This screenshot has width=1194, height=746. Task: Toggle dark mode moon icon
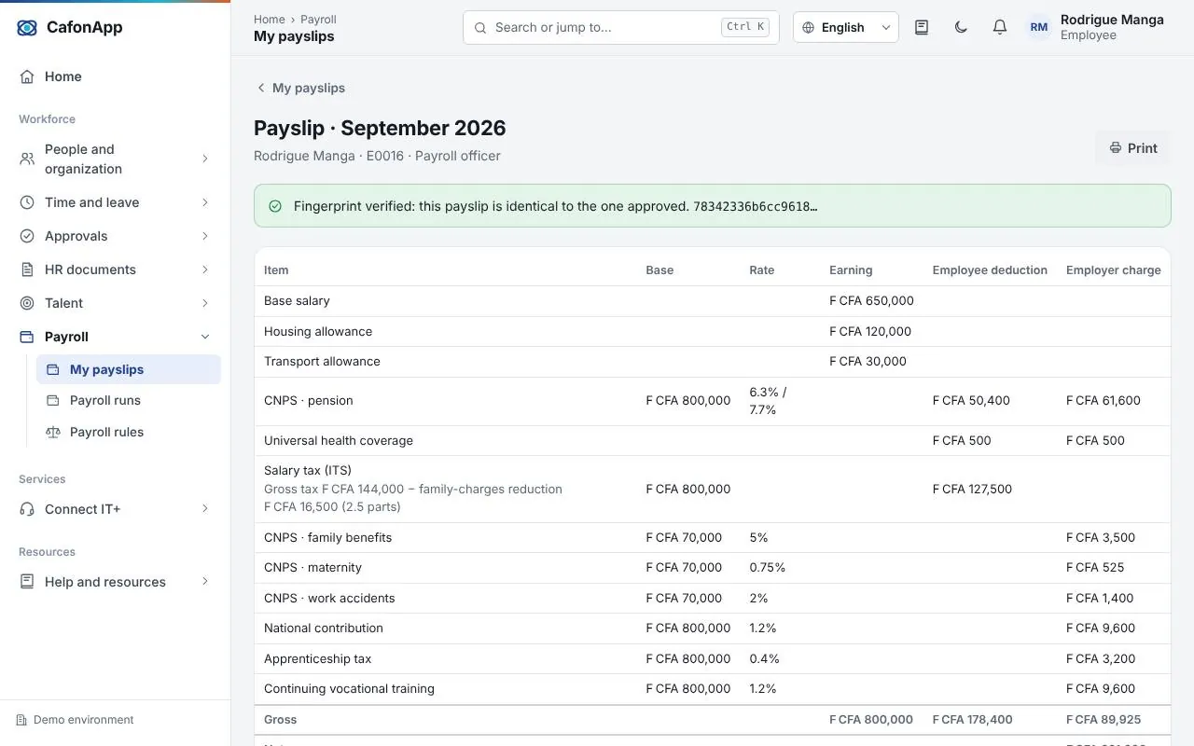pos(961,27)
